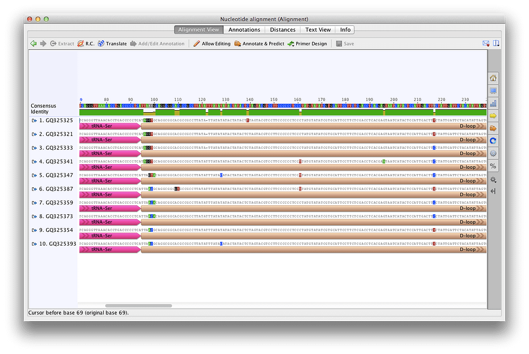Click the envelope icon in the toolbar
The height and width of the screenshot is (354, 529).
pos(486,43)
